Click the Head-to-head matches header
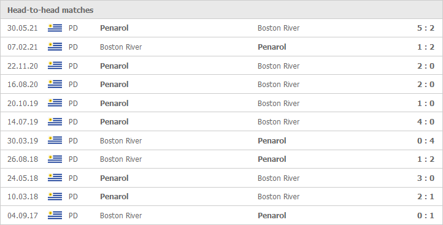Image resolution: width=443 pixels, height=225 pixels. (x=50, y=10)
